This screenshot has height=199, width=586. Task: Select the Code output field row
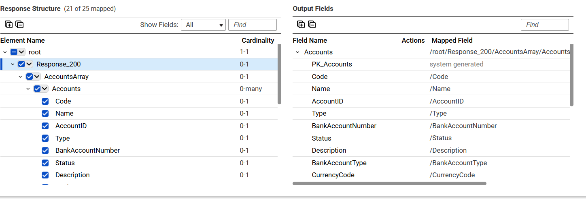point(431,77)
